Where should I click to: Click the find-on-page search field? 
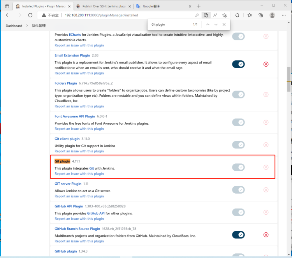[169, 25]
